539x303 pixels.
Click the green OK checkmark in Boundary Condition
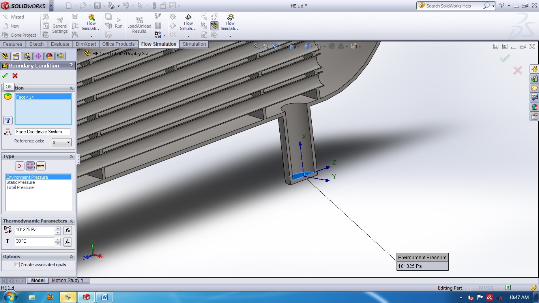click(5, 76)
